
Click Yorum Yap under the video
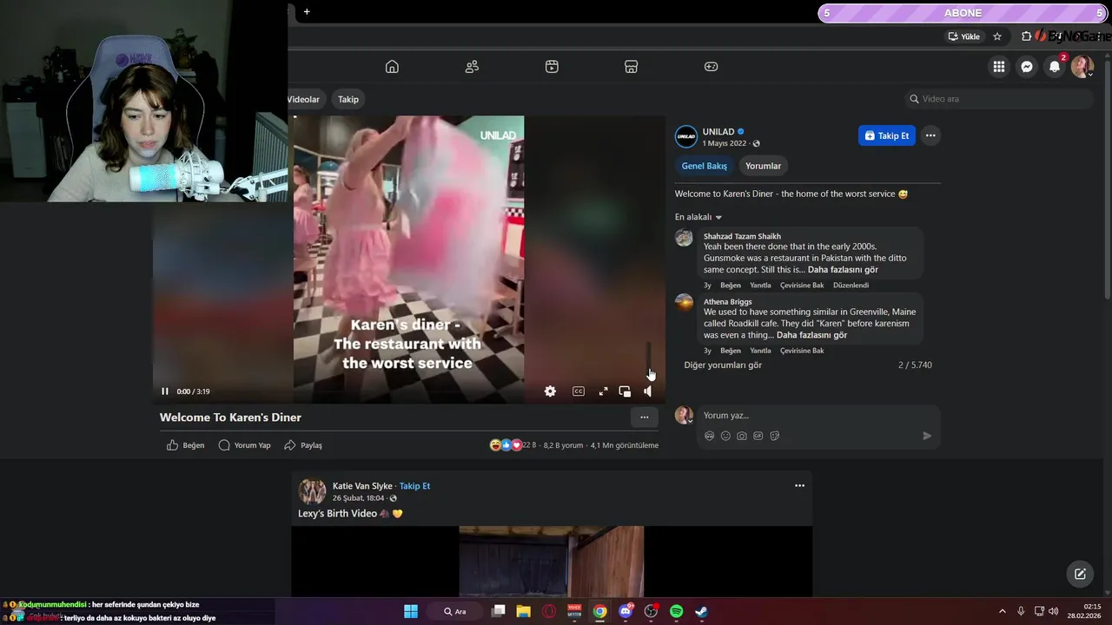[x=245, y=445]
